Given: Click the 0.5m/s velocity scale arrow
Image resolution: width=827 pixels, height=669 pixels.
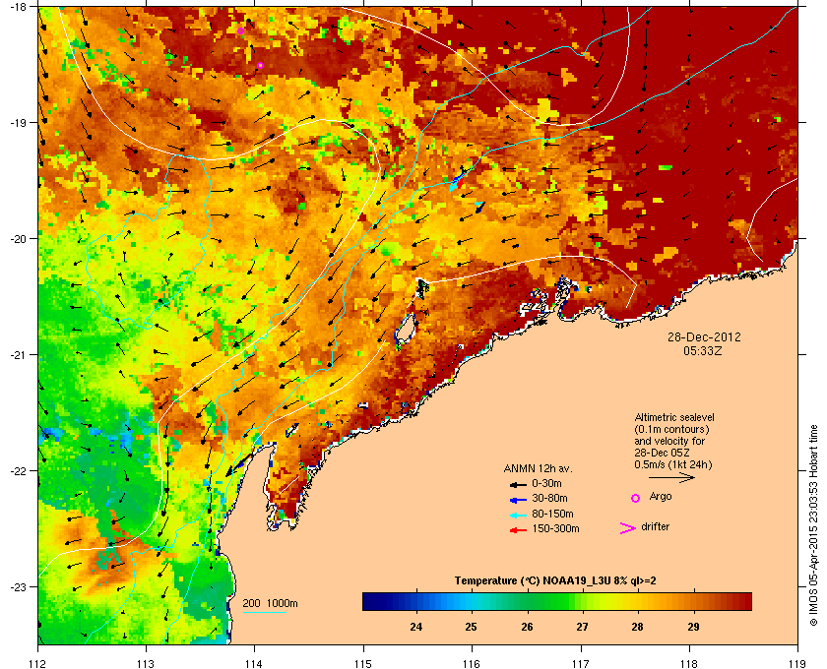Looking at the screenshot, I should click(x=671, y=478).
